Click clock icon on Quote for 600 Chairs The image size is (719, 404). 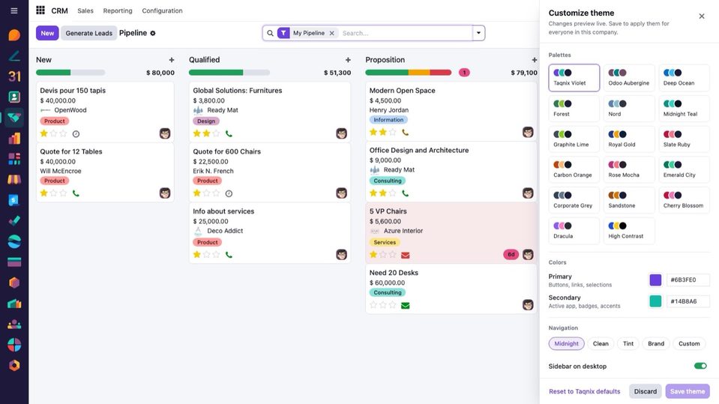[x=229, y=193]
